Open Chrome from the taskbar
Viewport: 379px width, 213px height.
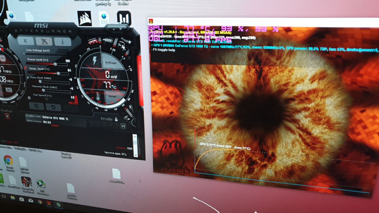[40, 202]
